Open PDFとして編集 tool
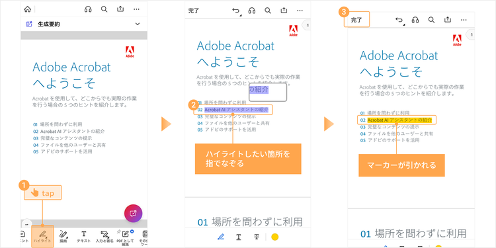 pos(124,237)
